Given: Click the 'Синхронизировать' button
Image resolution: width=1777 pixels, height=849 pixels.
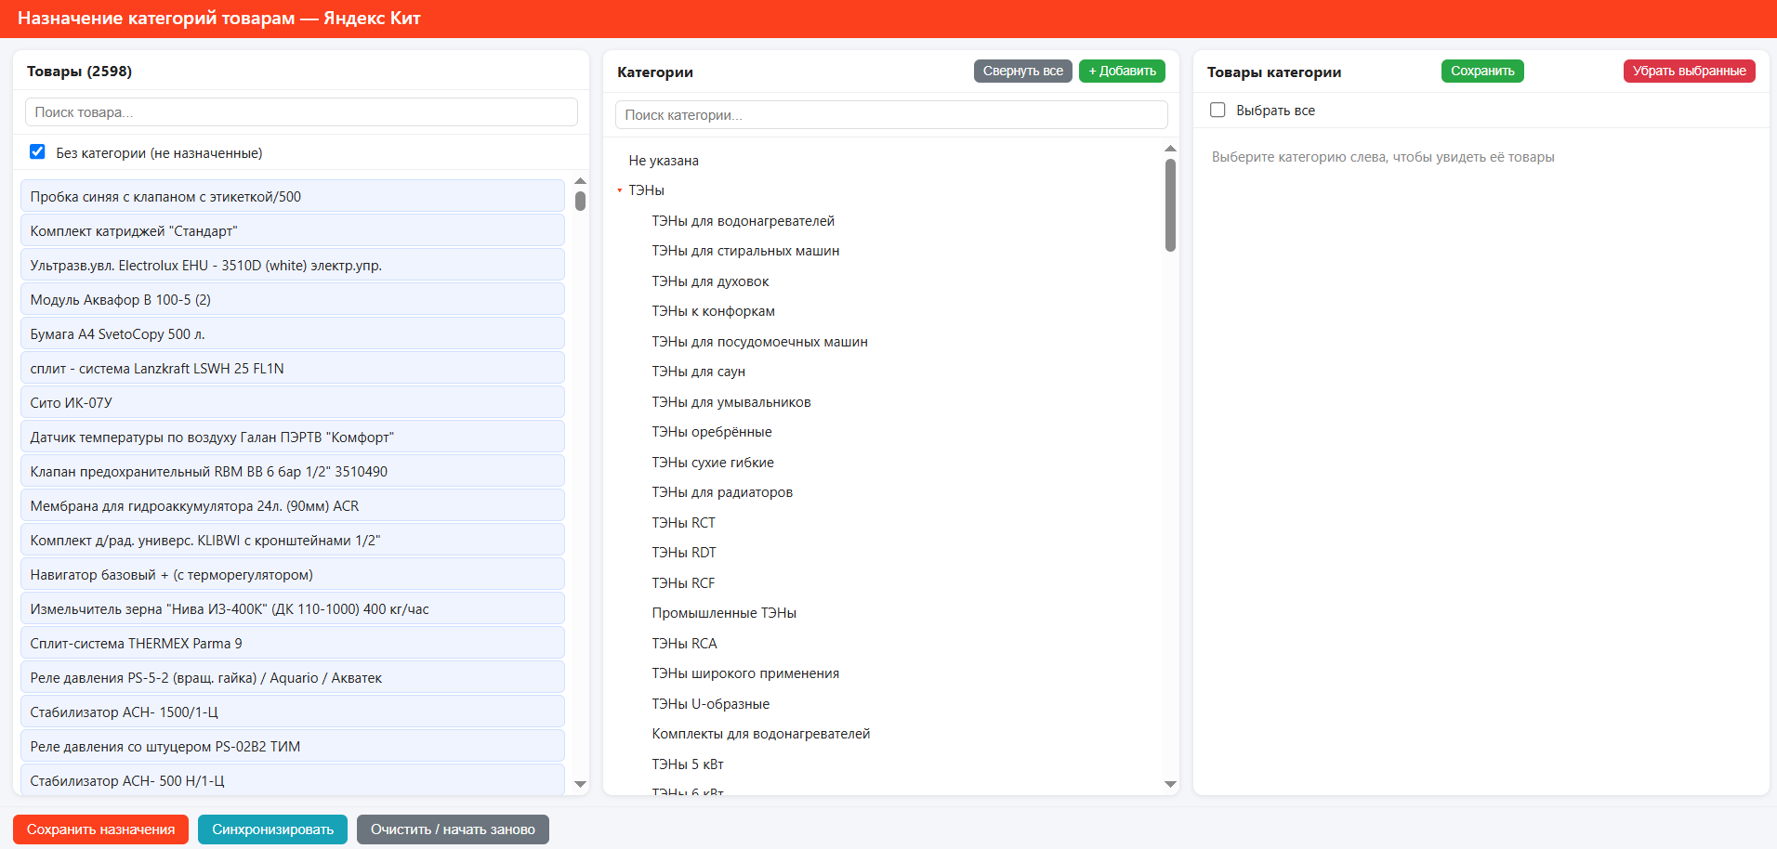Looking at the screenshot, I should 272,829.
